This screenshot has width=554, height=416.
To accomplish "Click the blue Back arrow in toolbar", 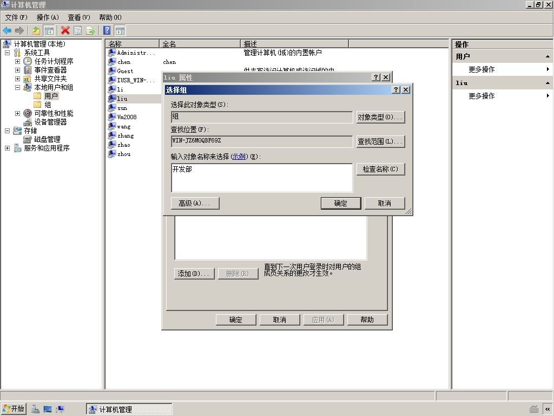I will click(x=7, y=31).
